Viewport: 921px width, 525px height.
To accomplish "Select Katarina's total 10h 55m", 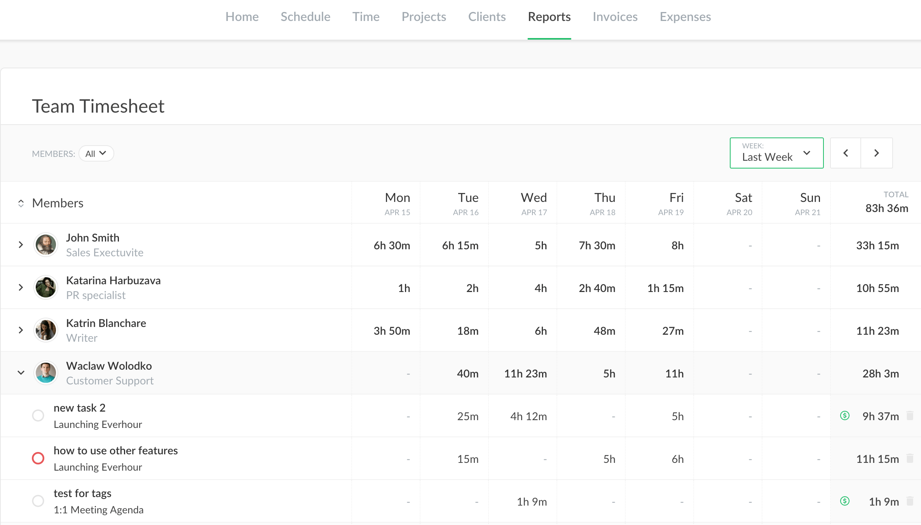I will point(877,288).
